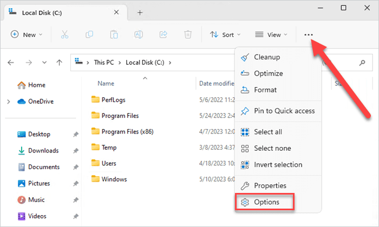Expand the OneDrive tree node
Image resolution: width=379 pixels, height=227 pixels.
coord(9,102)
